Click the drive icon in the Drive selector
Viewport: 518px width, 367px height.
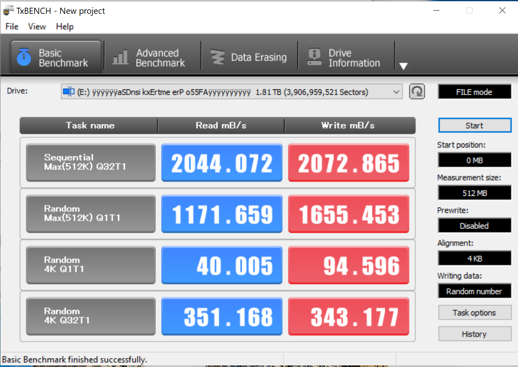pyautogui.click(x=68, y=92)
